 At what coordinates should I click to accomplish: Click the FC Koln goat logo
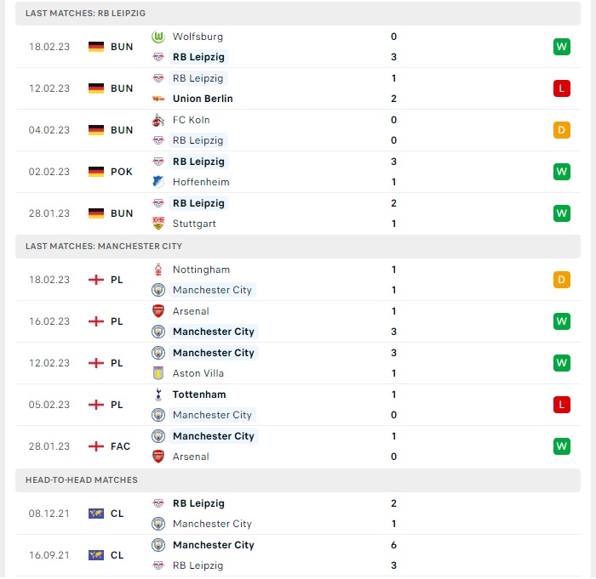(x=158, y=120)
